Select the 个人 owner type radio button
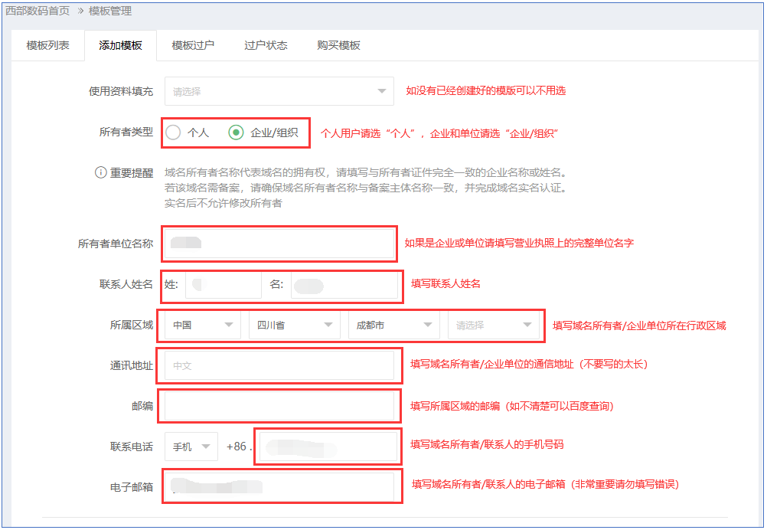This screenshot has width=767, height=530. [x=174, y=132]
